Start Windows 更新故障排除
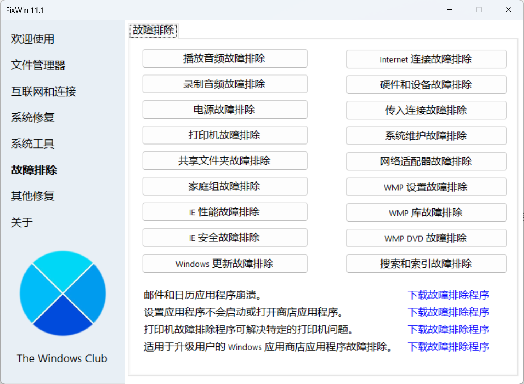 (225, 264)
